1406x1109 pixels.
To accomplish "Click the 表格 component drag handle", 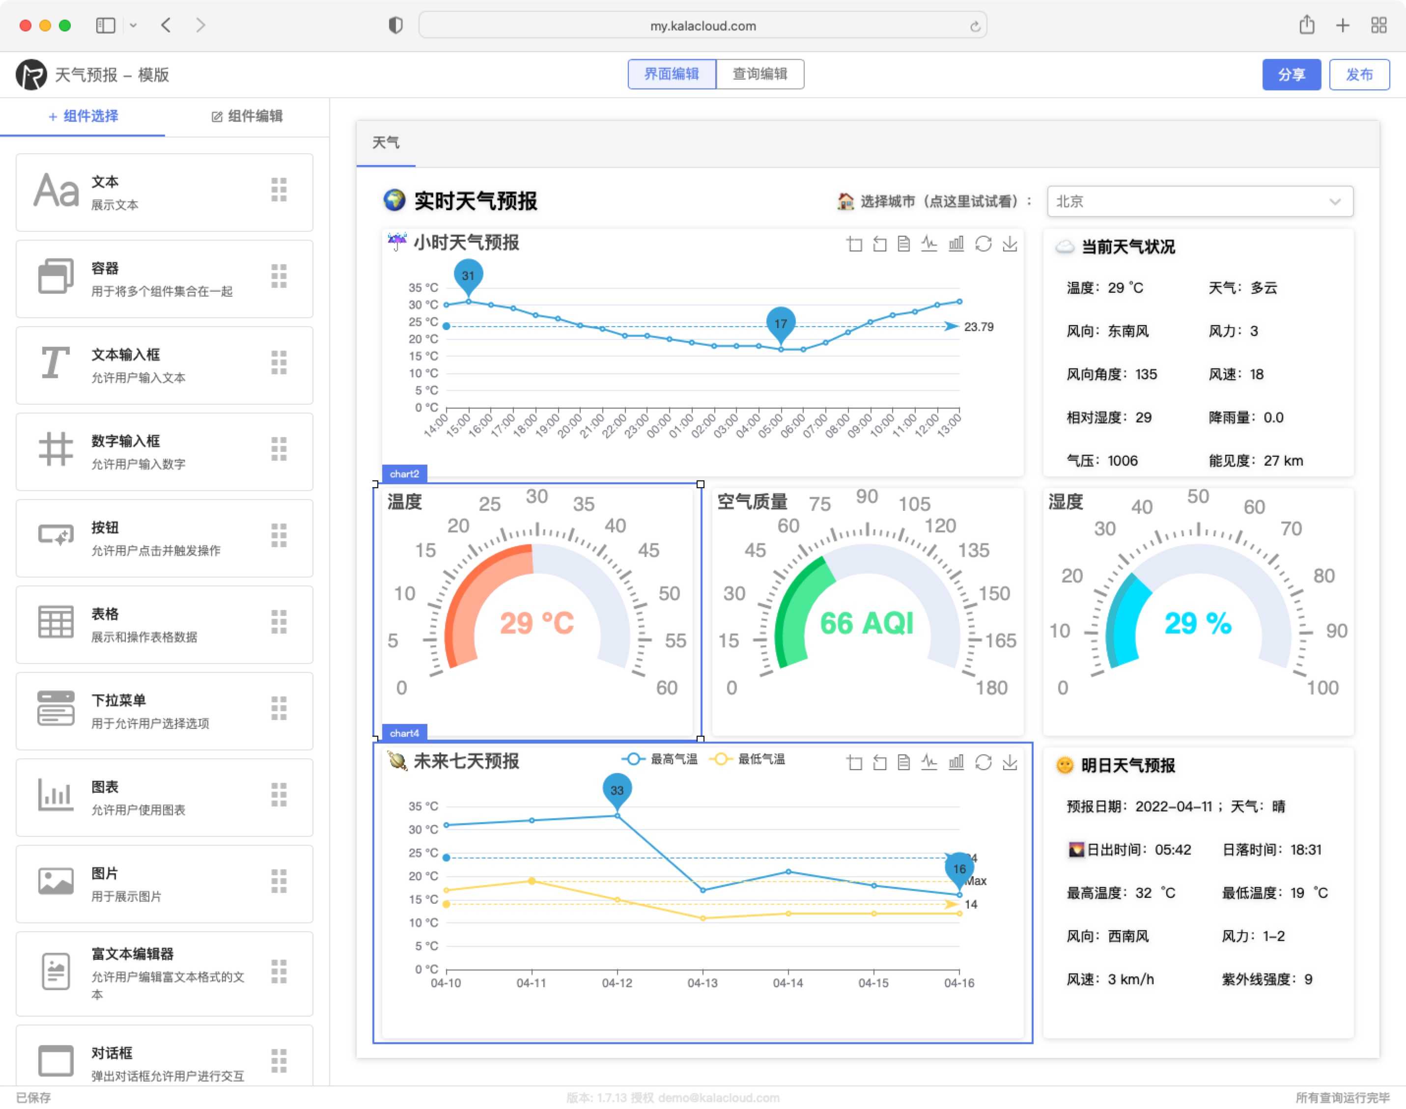I will pyautogui.click(x=279, y=622).
